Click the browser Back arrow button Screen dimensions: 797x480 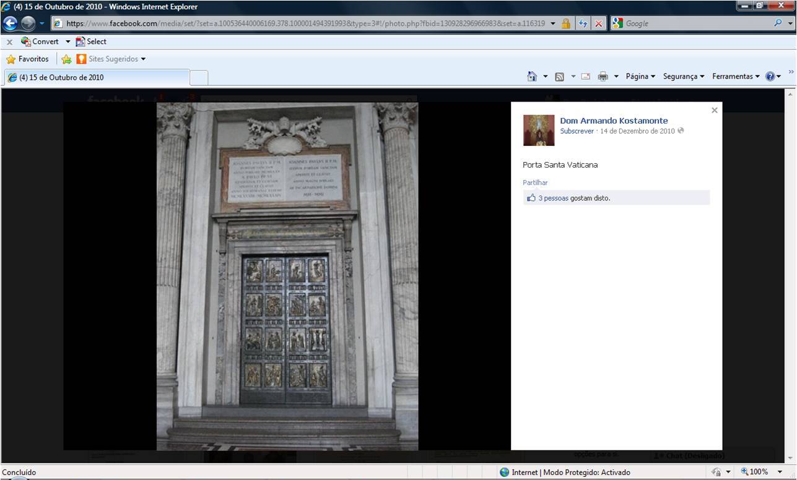coord(11,24)
